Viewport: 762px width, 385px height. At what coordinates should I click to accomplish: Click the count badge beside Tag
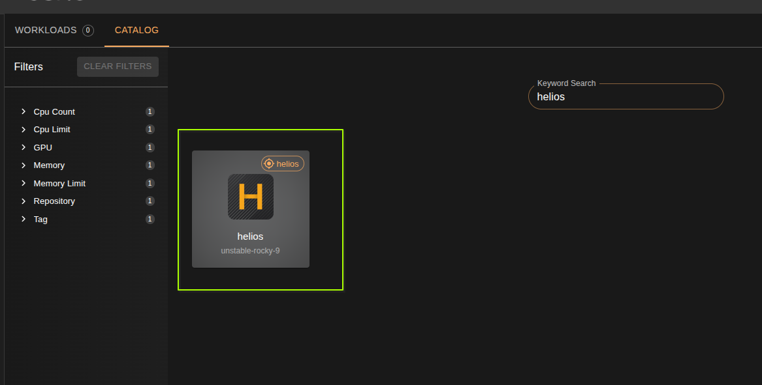[x=150, y=219]
